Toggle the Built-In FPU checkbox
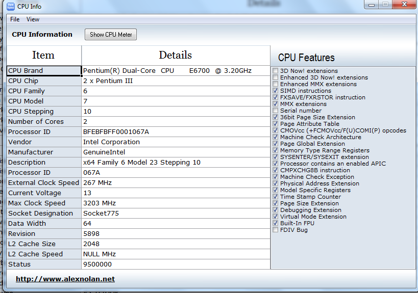Screen dimensions: 418x293 [x=276, y=223]
